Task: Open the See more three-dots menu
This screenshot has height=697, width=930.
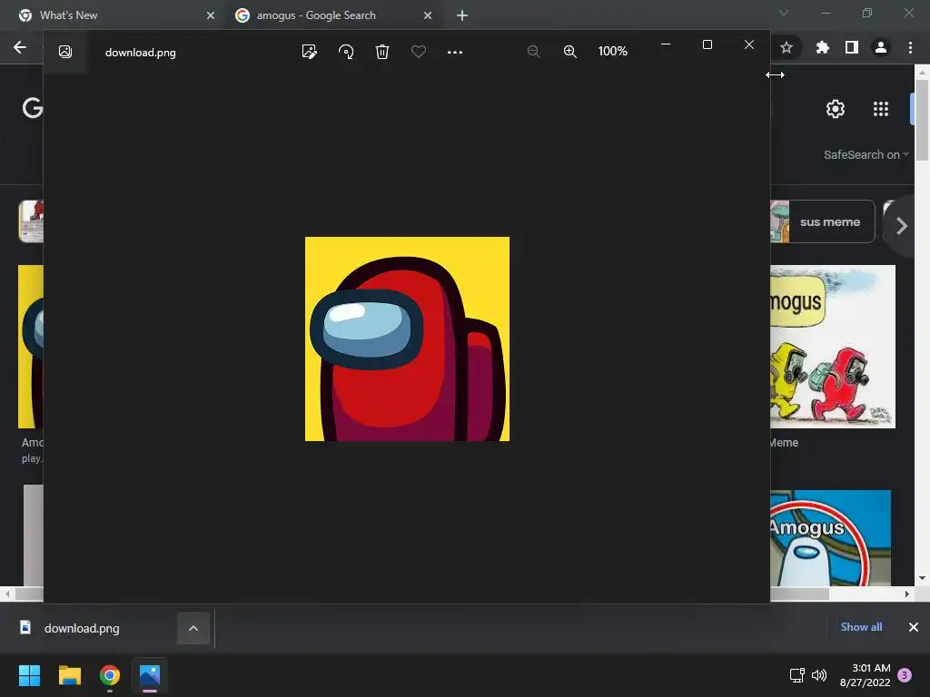Action: pos(455,52)
